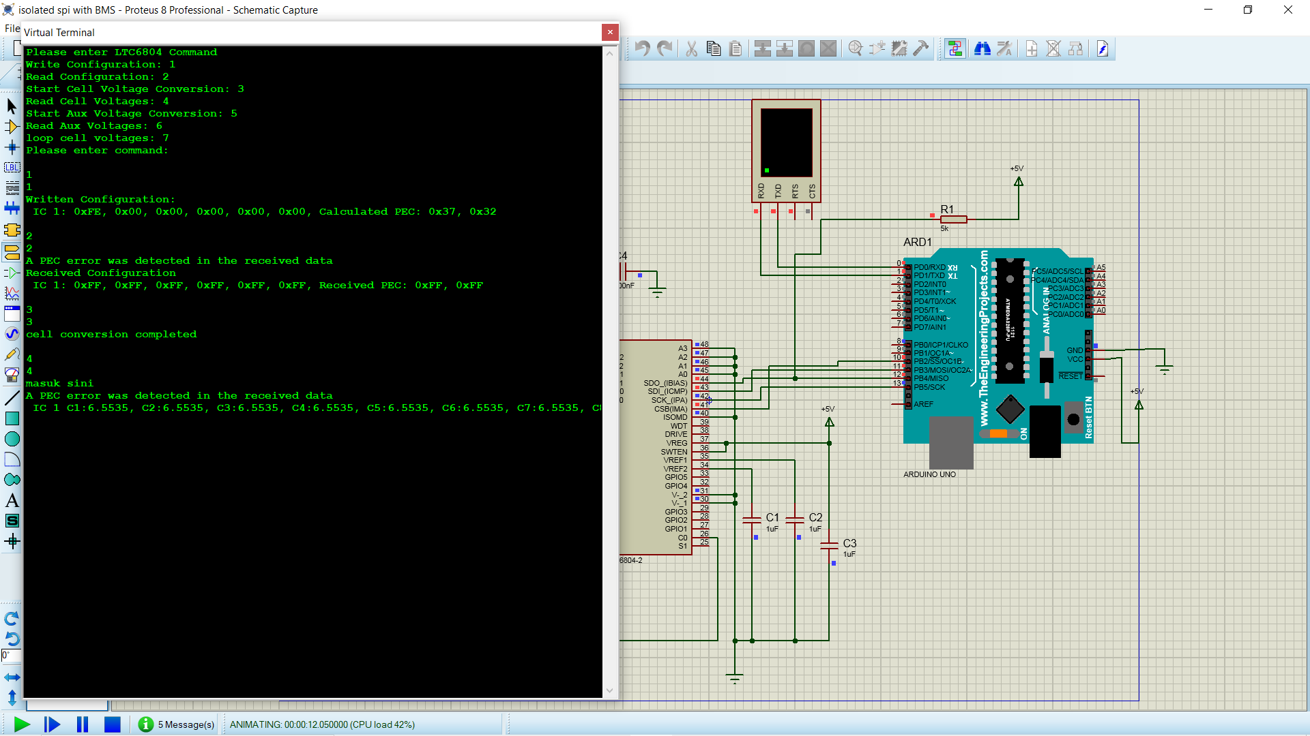Image resolution: width=1310 pixels, height=736 pixels.
Task: Run the Electrical Rule Check
Action: (x=1103, y=48)
